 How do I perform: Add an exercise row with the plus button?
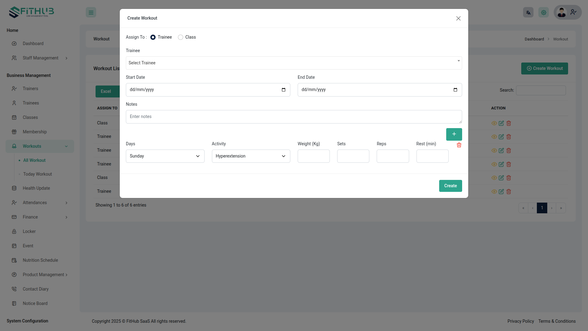pyautogui.click(x=454, y=134)
